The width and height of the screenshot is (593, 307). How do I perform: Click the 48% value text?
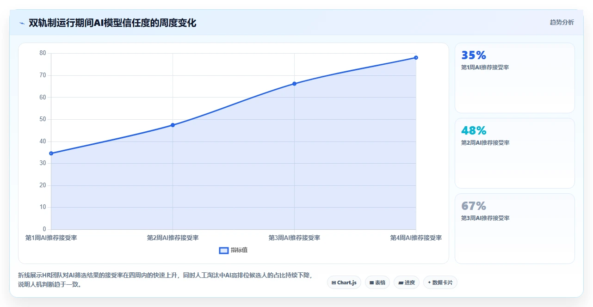click(x=474, y=131)
